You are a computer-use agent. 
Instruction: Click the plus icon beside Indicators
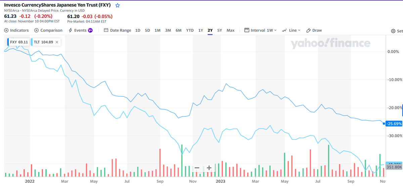(x=6, y=30)
